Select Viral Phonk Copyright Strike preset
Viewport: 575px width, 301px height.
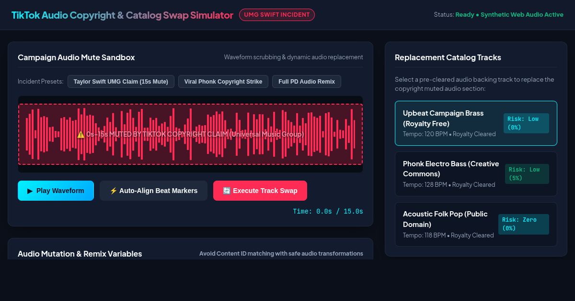223,82
